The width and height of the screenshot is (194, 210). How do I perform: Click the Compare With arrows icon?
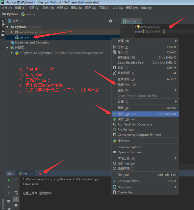click(x=115, y=181)
